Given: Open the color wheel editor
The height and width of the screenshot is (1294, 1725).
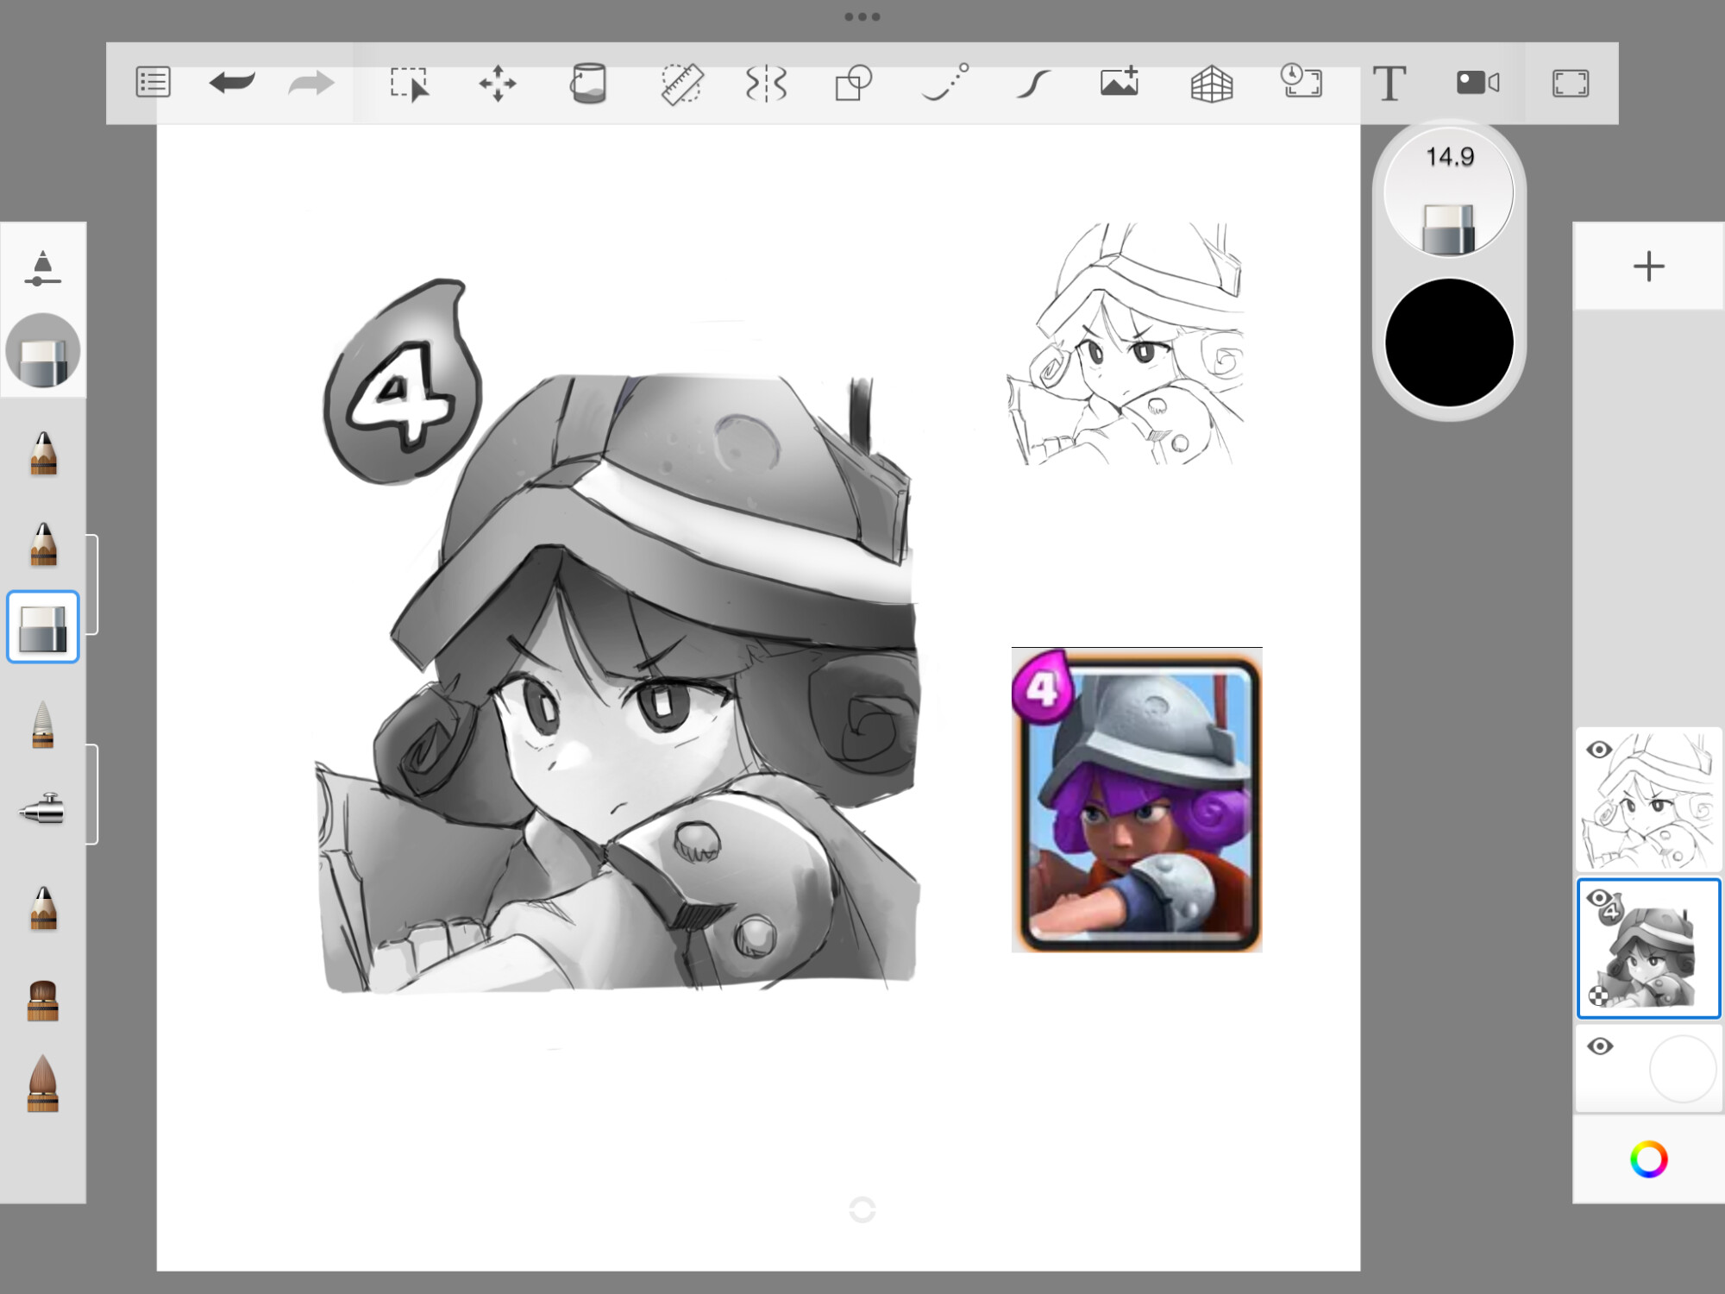Looking at the screenshot, I should coord(1648,1159).
